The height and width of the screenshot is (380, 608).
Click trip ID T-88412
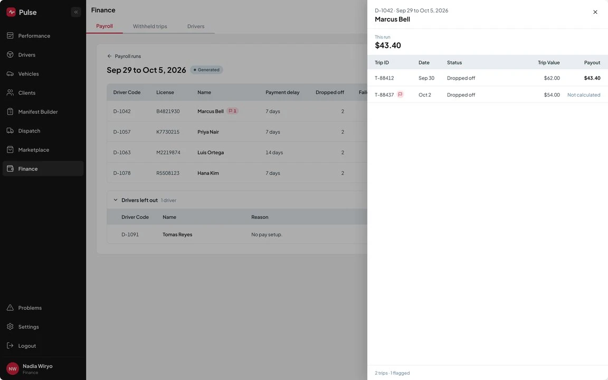pyautogui.click(x=384, y=78)
